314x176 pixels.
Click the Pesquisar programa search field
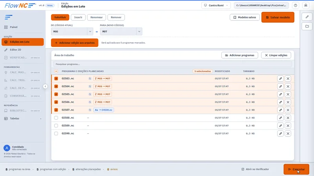point(172,64)
